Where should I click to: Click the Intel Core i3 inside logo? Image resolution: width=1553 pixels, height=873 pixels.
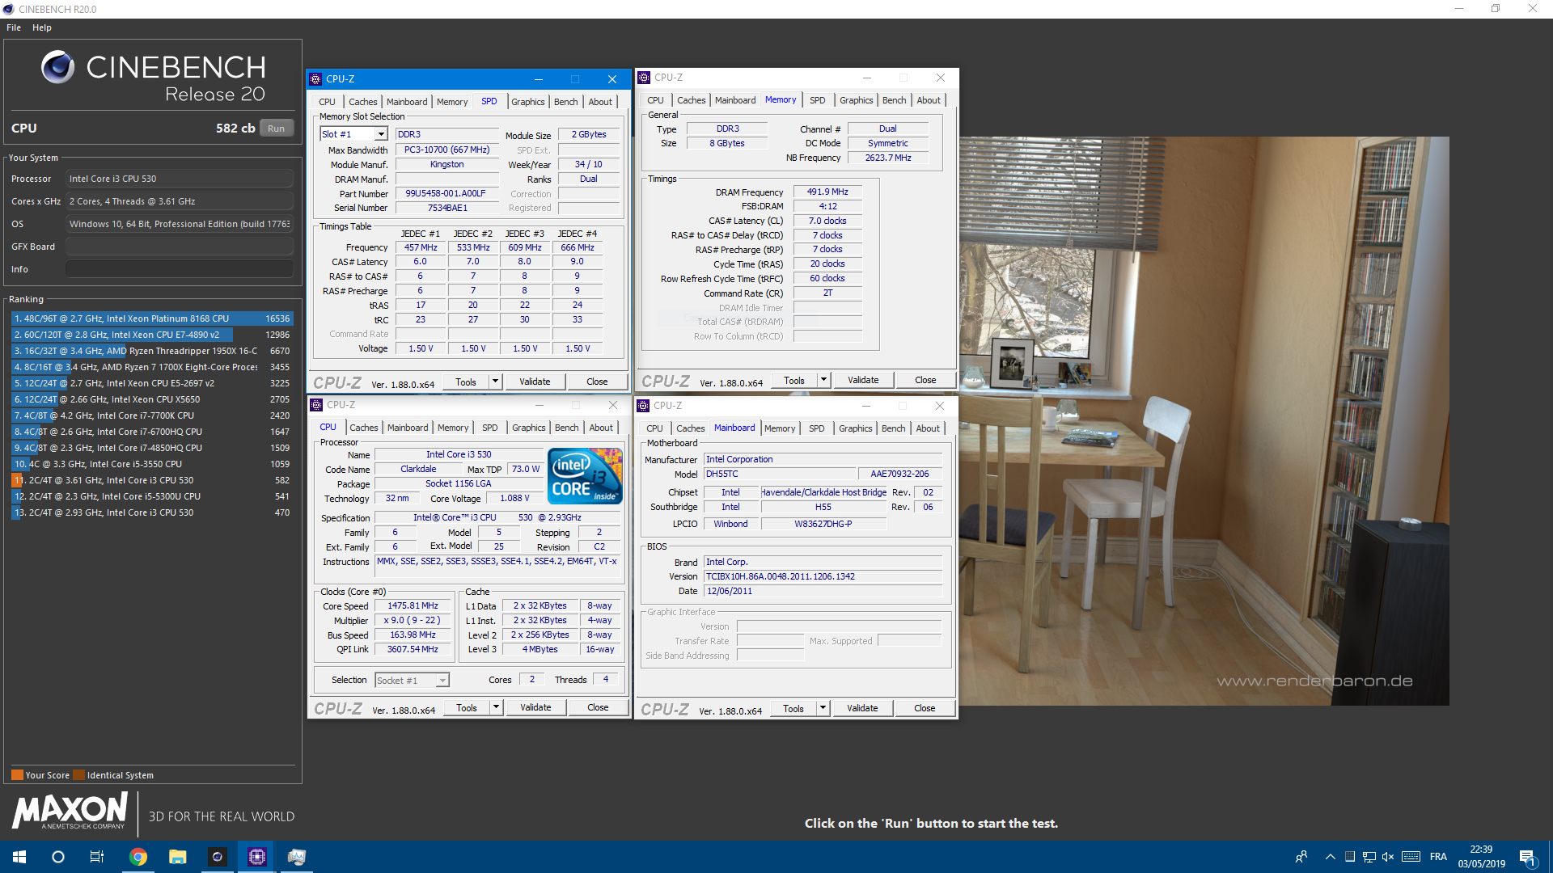585,476
